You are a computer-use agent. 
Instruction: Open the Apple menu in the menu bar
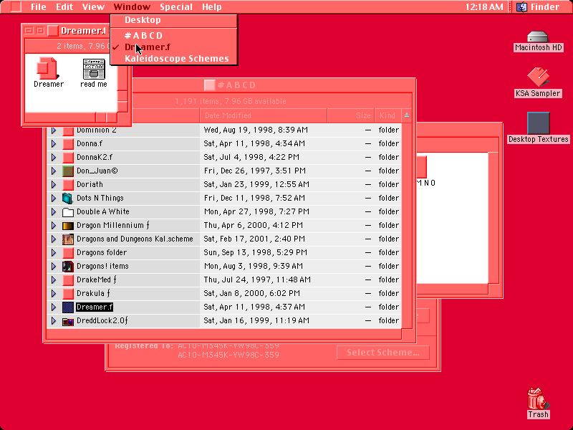(x=16, y=6)
